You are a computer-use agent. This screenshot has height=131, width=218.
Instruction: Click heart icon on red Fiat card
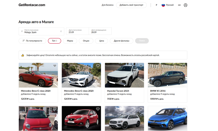(x=55, y=109)
